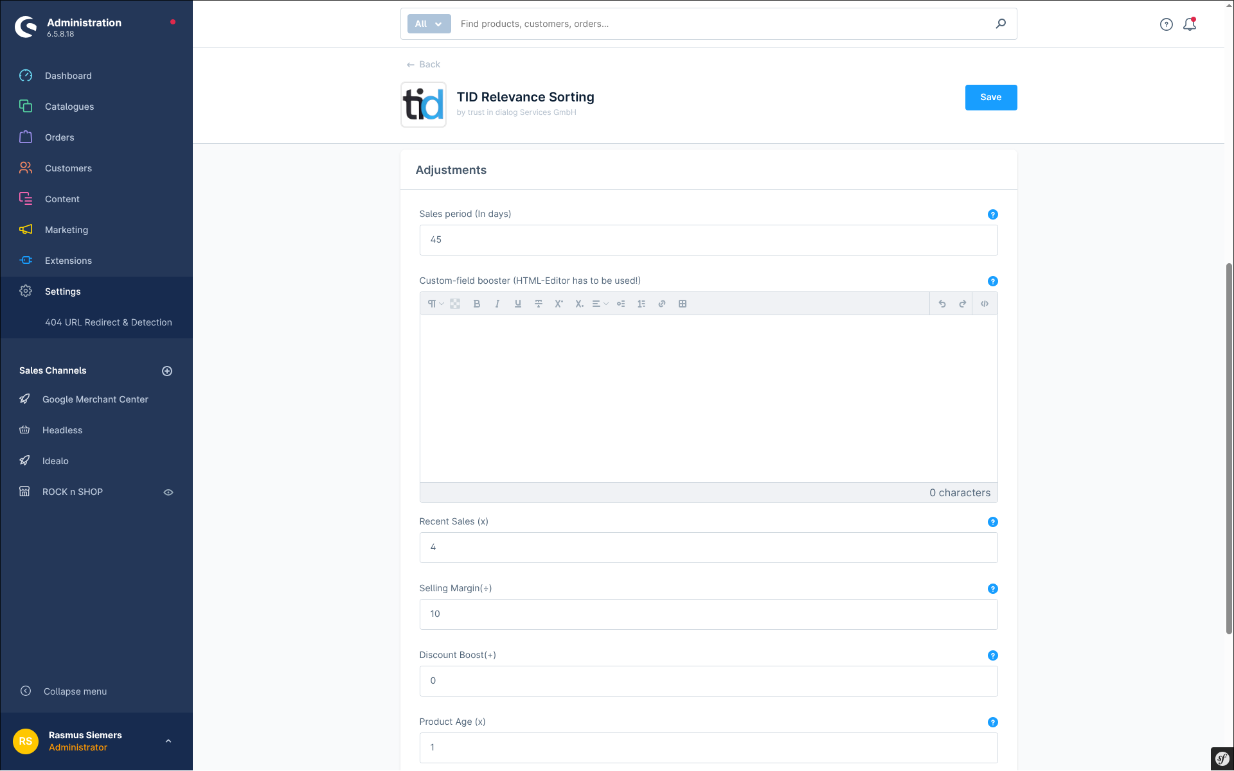Click the notifications bell icon
This screenshot has width=1234, height=771.
pyautogui.click(x=1189, y=24)
